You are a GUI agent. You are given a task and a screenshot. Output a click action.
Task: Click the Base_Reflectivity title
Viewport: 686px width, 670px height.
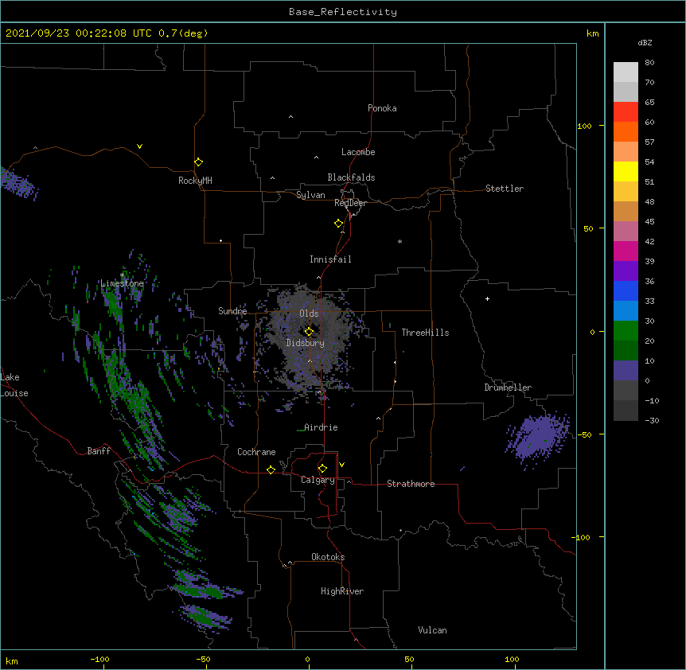[x=343, y=12]
